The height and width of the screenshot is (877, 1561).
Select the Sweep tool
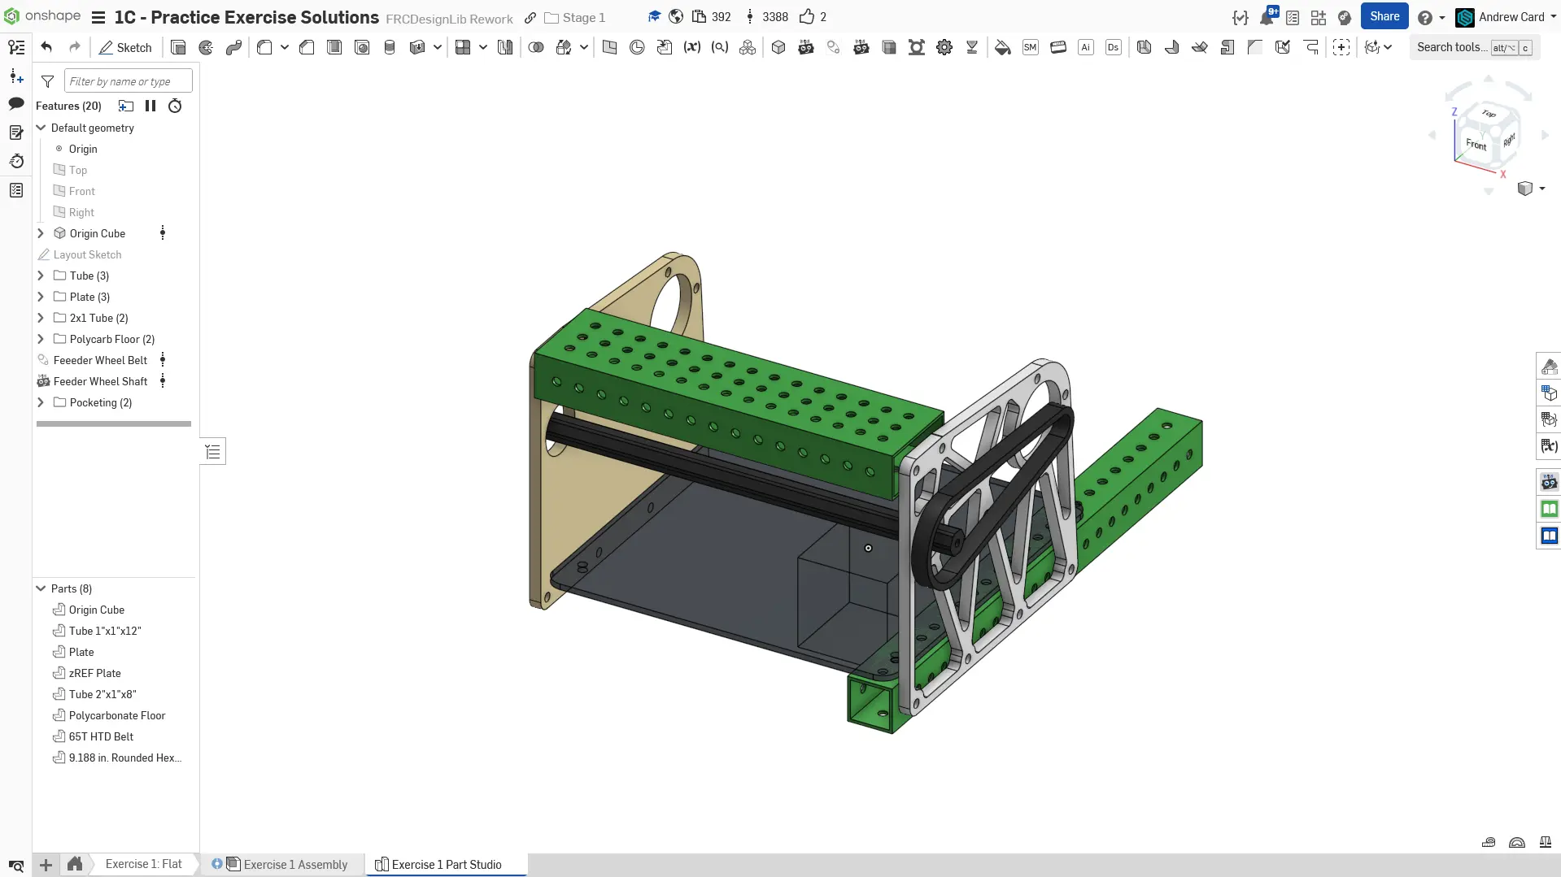pos(233,47)
